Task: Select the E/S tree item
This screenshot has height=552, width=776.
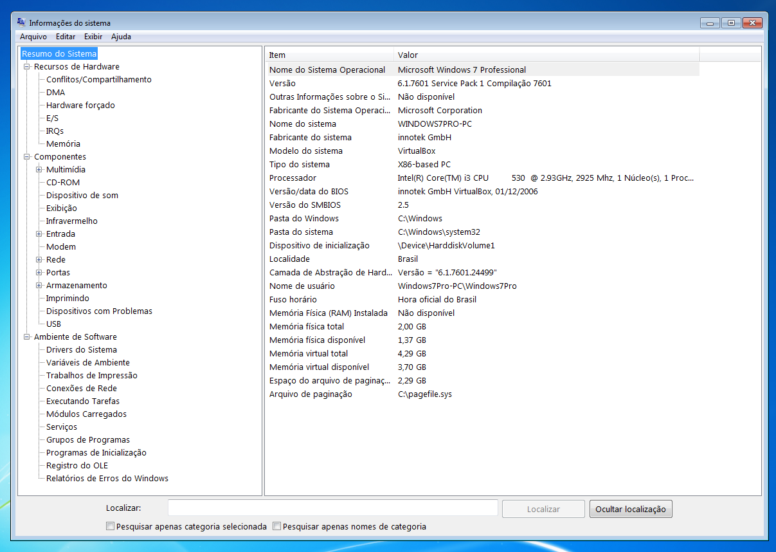Action: point(52,118)
